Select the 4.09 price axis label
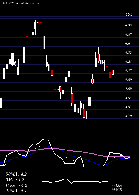This screenshot has width=139, height=195. (128, 80)
